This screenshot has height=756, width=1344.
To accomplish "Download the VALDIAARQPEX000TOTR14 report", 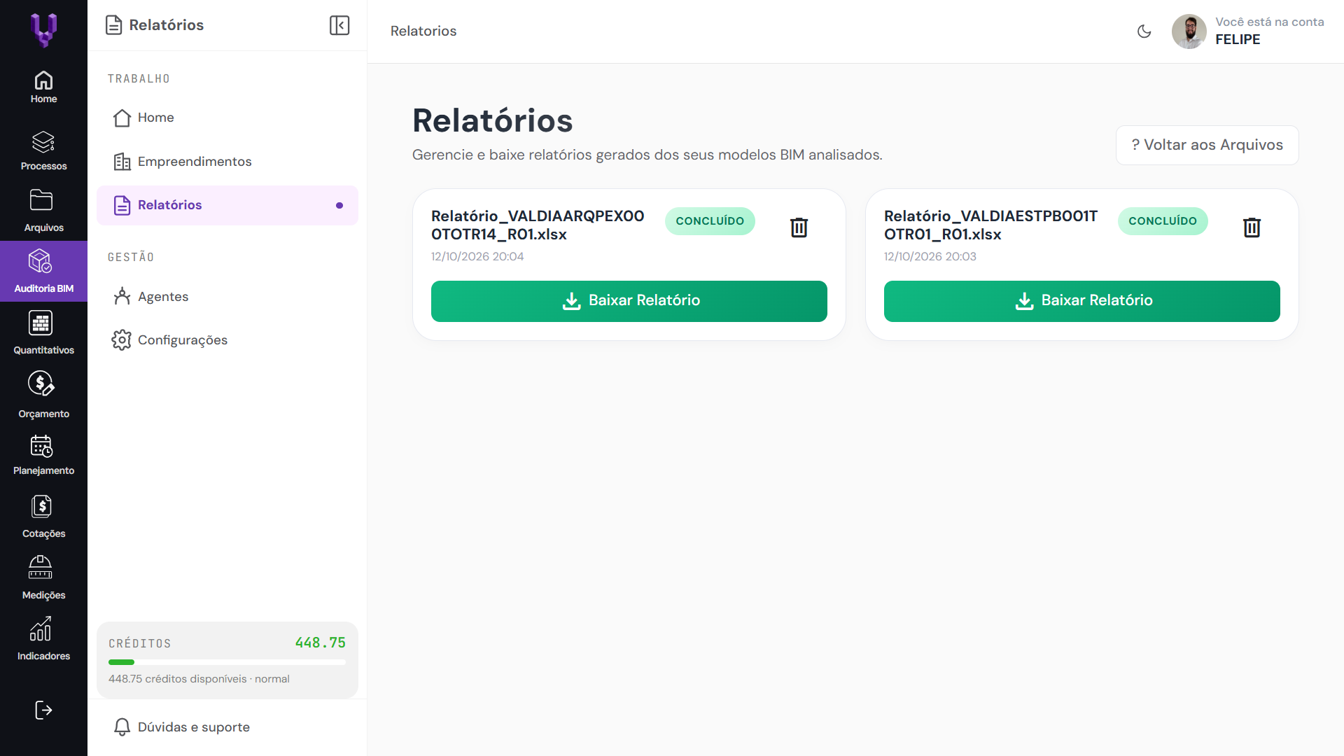I will 629,301.
